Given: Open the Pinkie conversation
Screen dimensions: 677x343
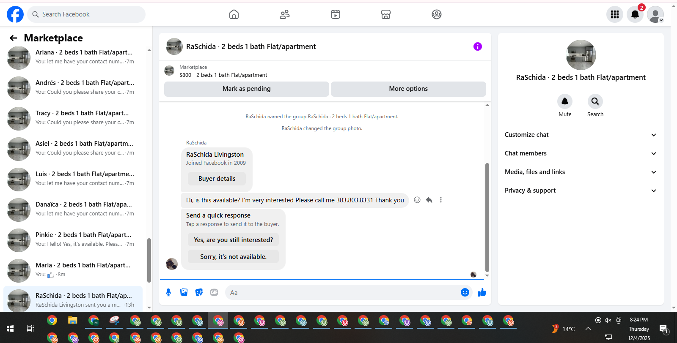Looking at the screenshot, I should click(x=73, y=240).
